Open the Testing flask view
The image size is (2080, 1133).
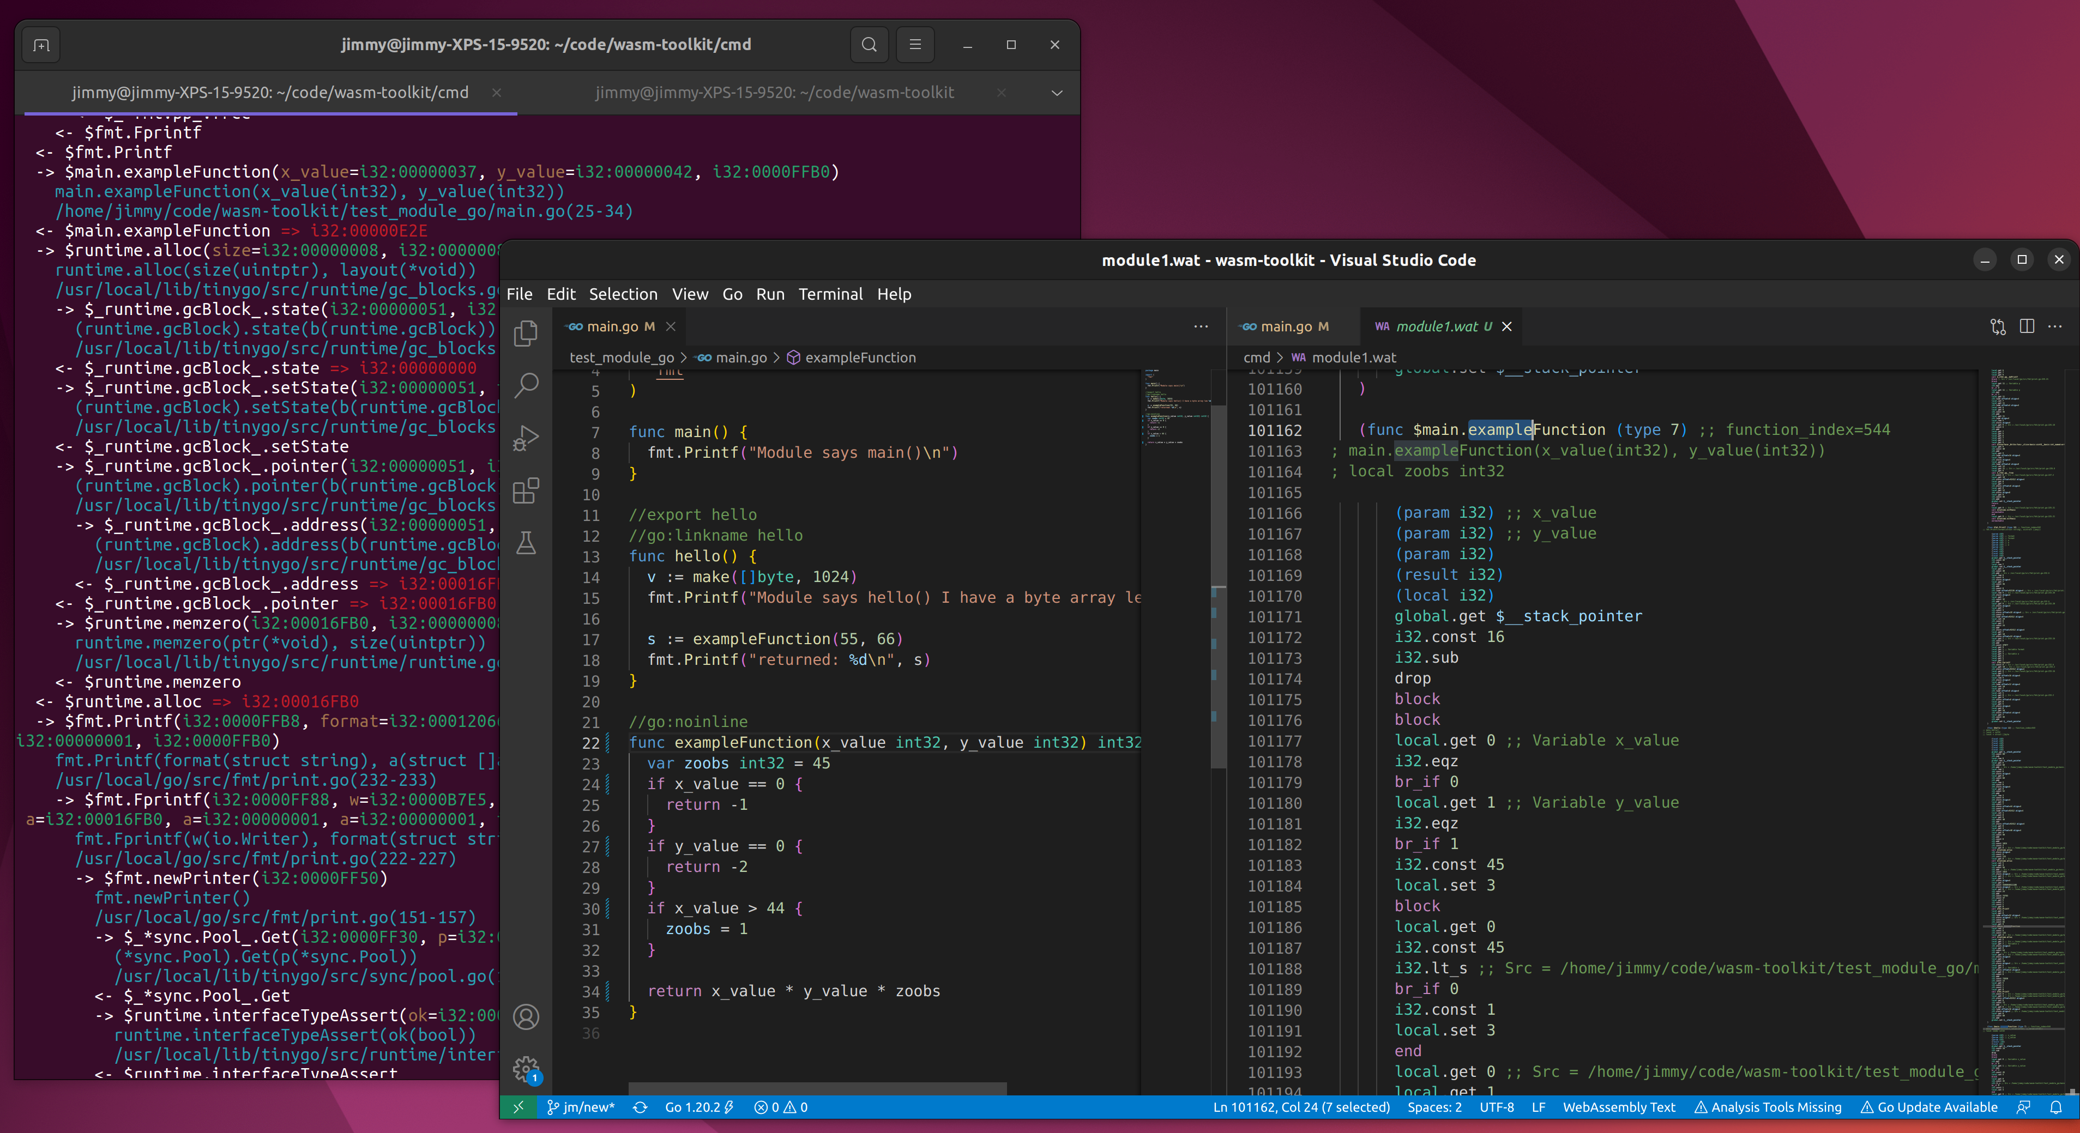pyautogui.click(x=527, y=542)
